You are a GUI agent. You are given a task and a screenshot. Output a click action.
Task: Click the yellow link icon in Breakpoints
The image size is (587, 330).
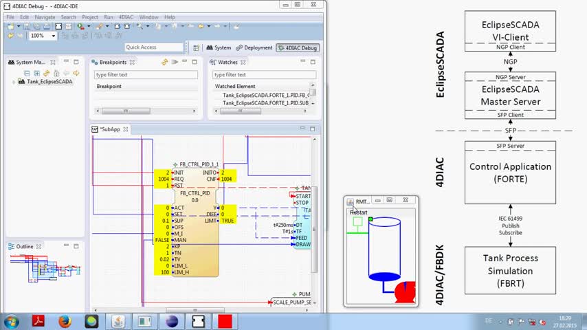(x=165, y=62)
